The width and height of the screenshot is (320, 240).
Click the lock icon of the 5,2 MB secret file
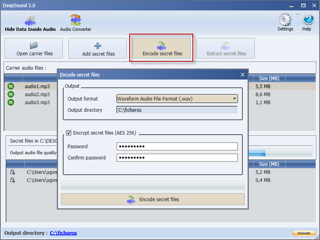pyautogui.click(x=13, y=172)
